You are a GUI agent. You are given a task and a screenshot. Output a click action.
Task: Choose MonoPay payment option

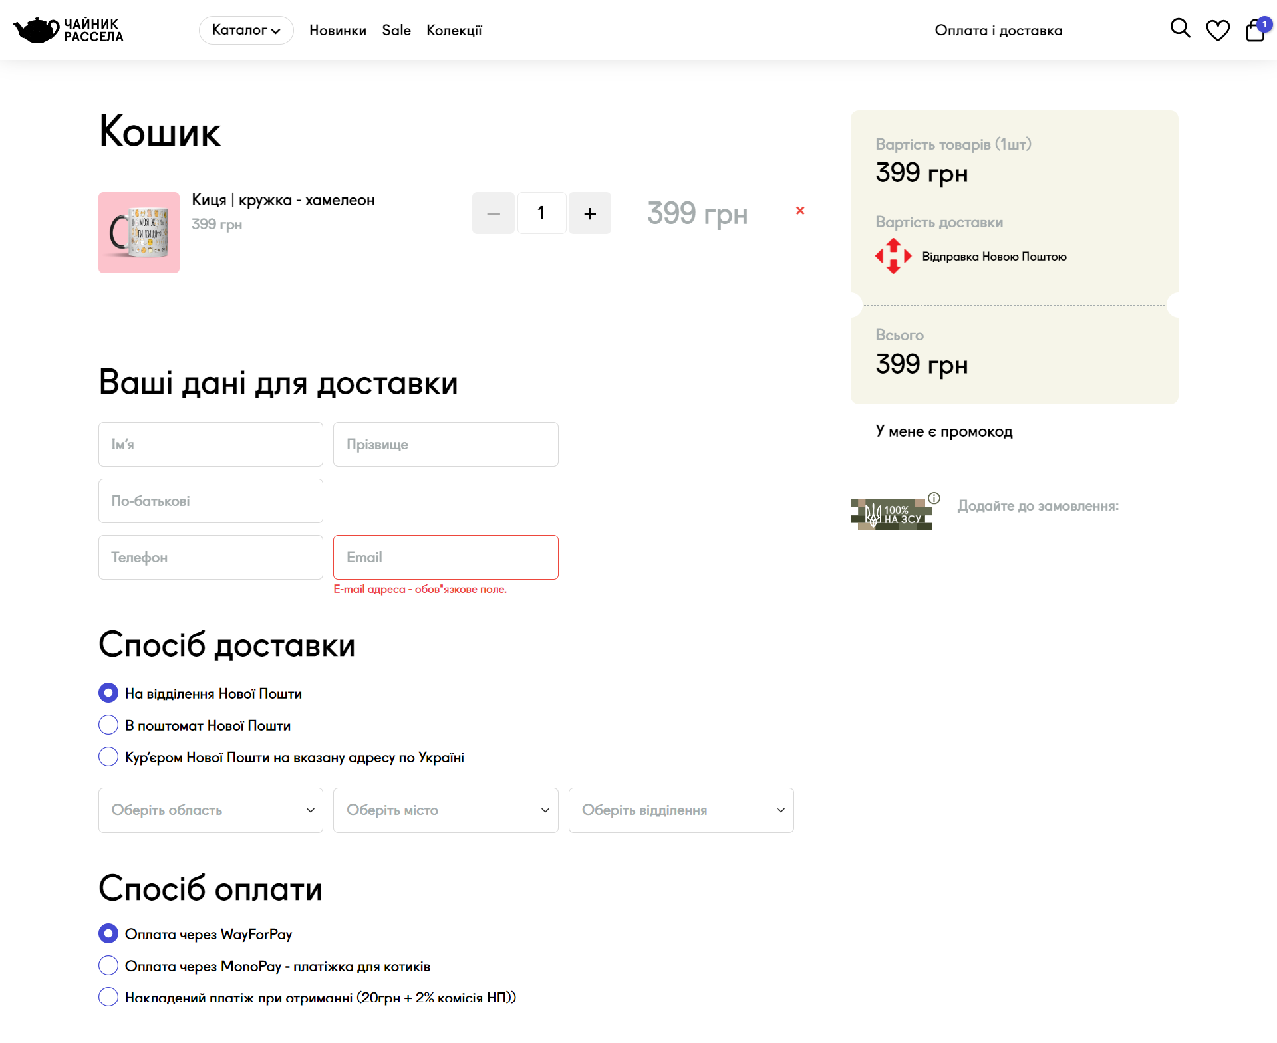pyautogui.click(x=108, y=965)
